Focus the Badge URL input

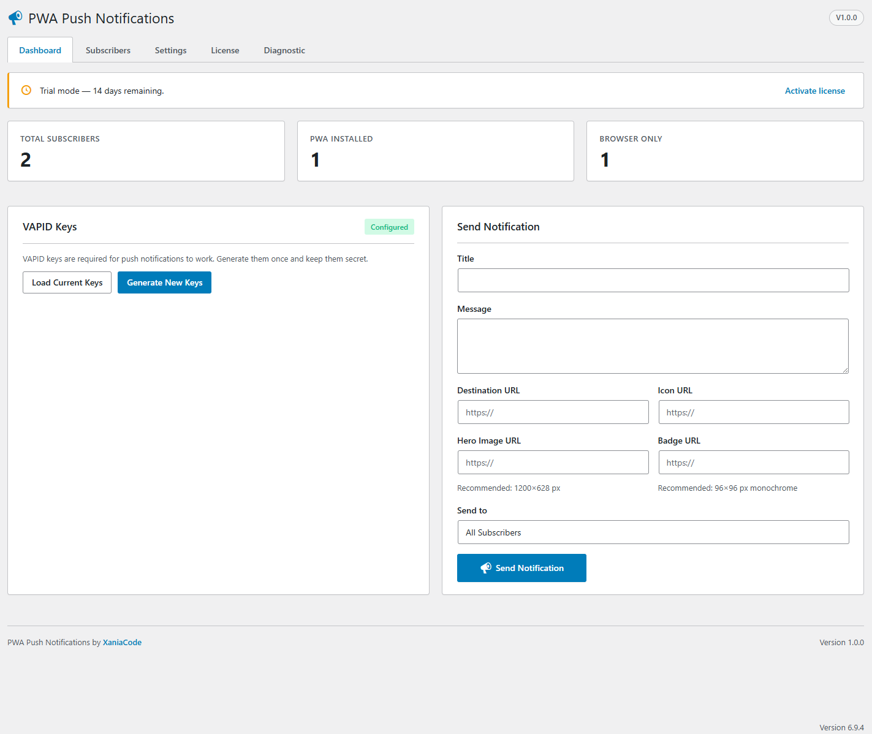(x=753, y=462)
